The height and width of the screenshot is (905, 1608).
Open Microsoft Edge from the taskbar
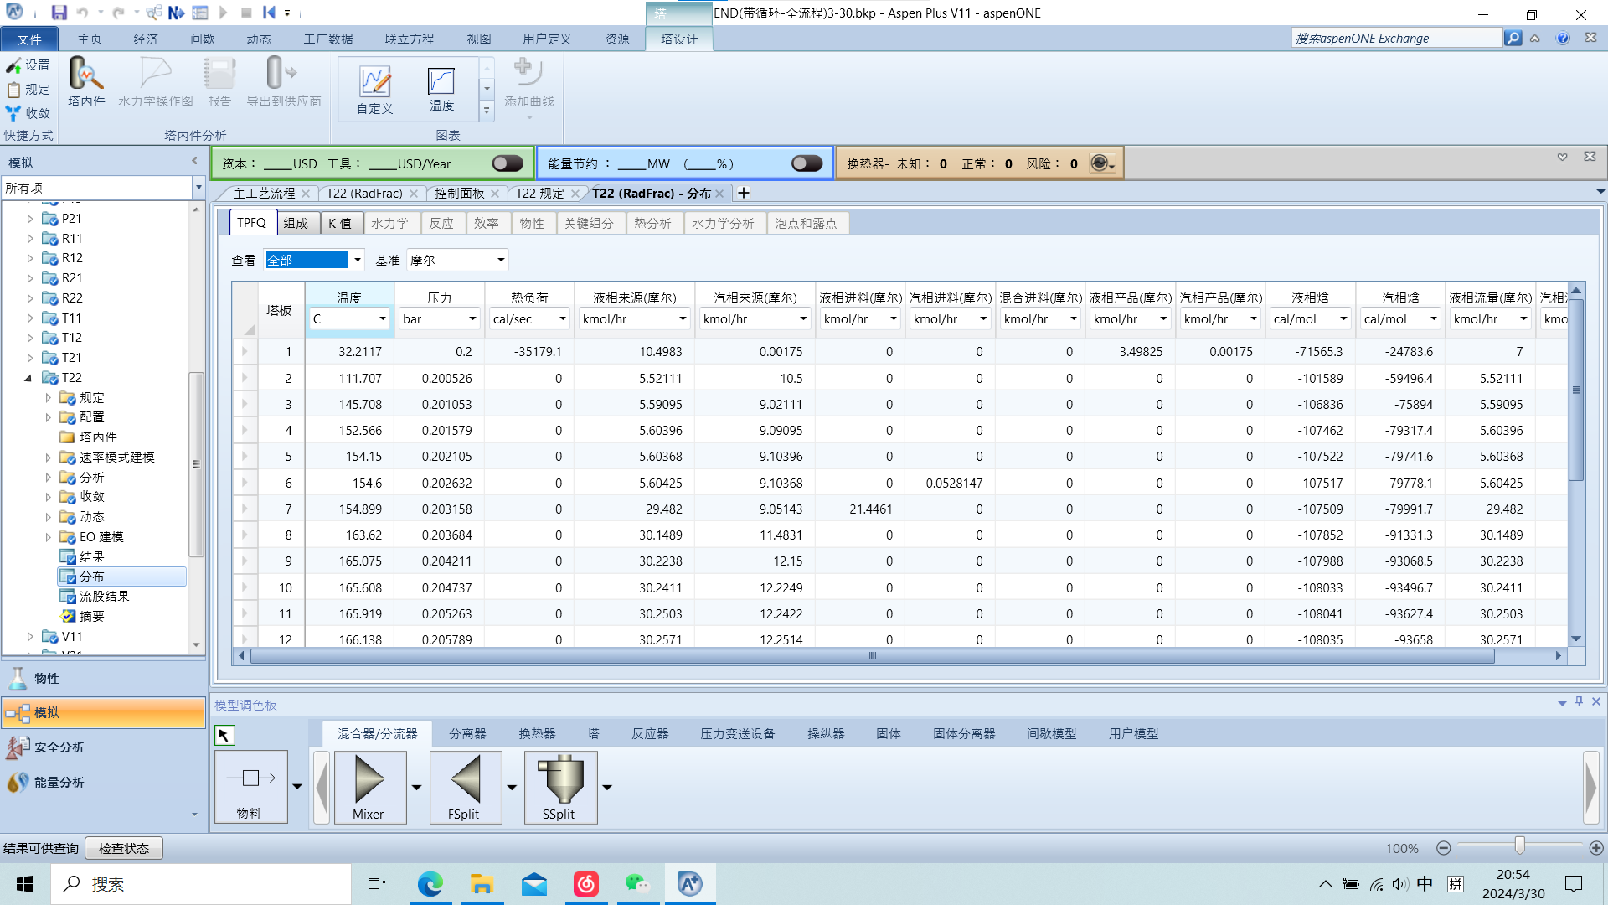click(x=430, y=884)
